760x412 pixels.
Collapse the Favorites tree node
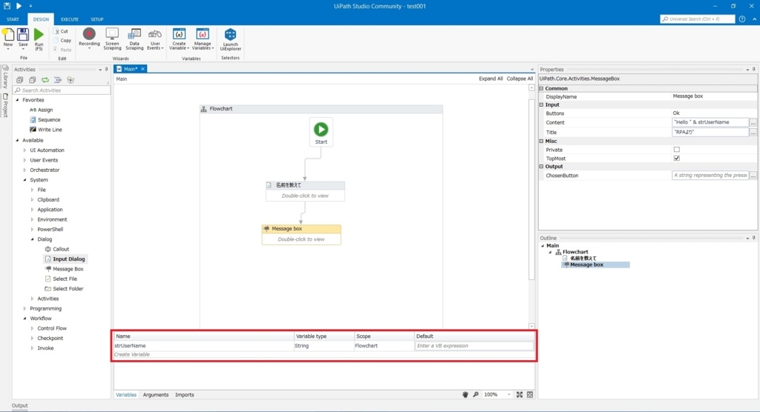18,100
